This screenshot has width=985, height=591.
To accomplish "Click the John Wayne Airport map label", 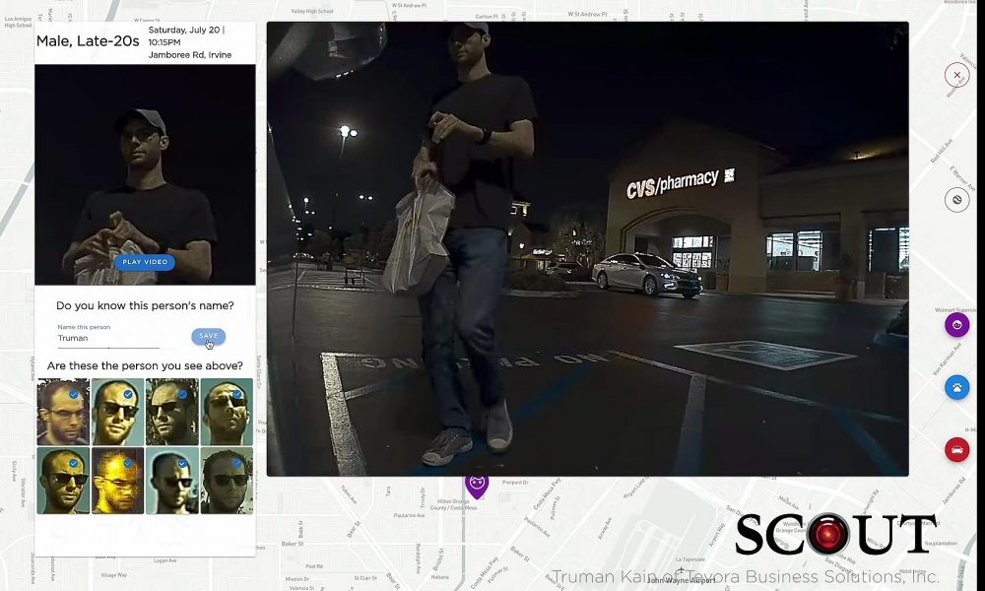I will [681, 581].
